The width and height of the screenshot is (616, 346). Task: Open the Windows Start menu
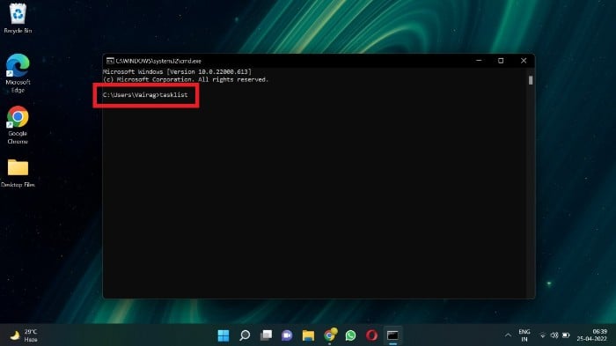[224, 335]
